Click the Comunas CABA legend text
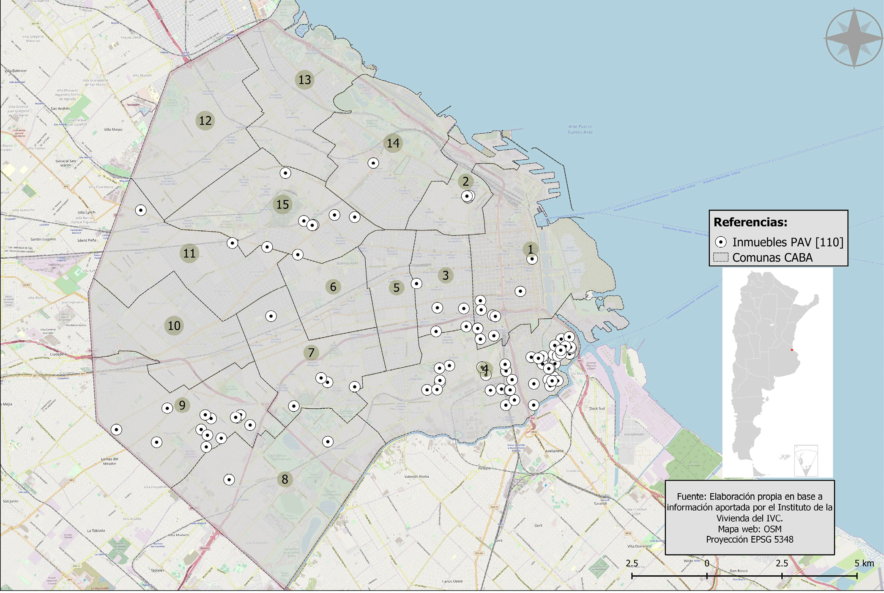 (x=772, y=258)
